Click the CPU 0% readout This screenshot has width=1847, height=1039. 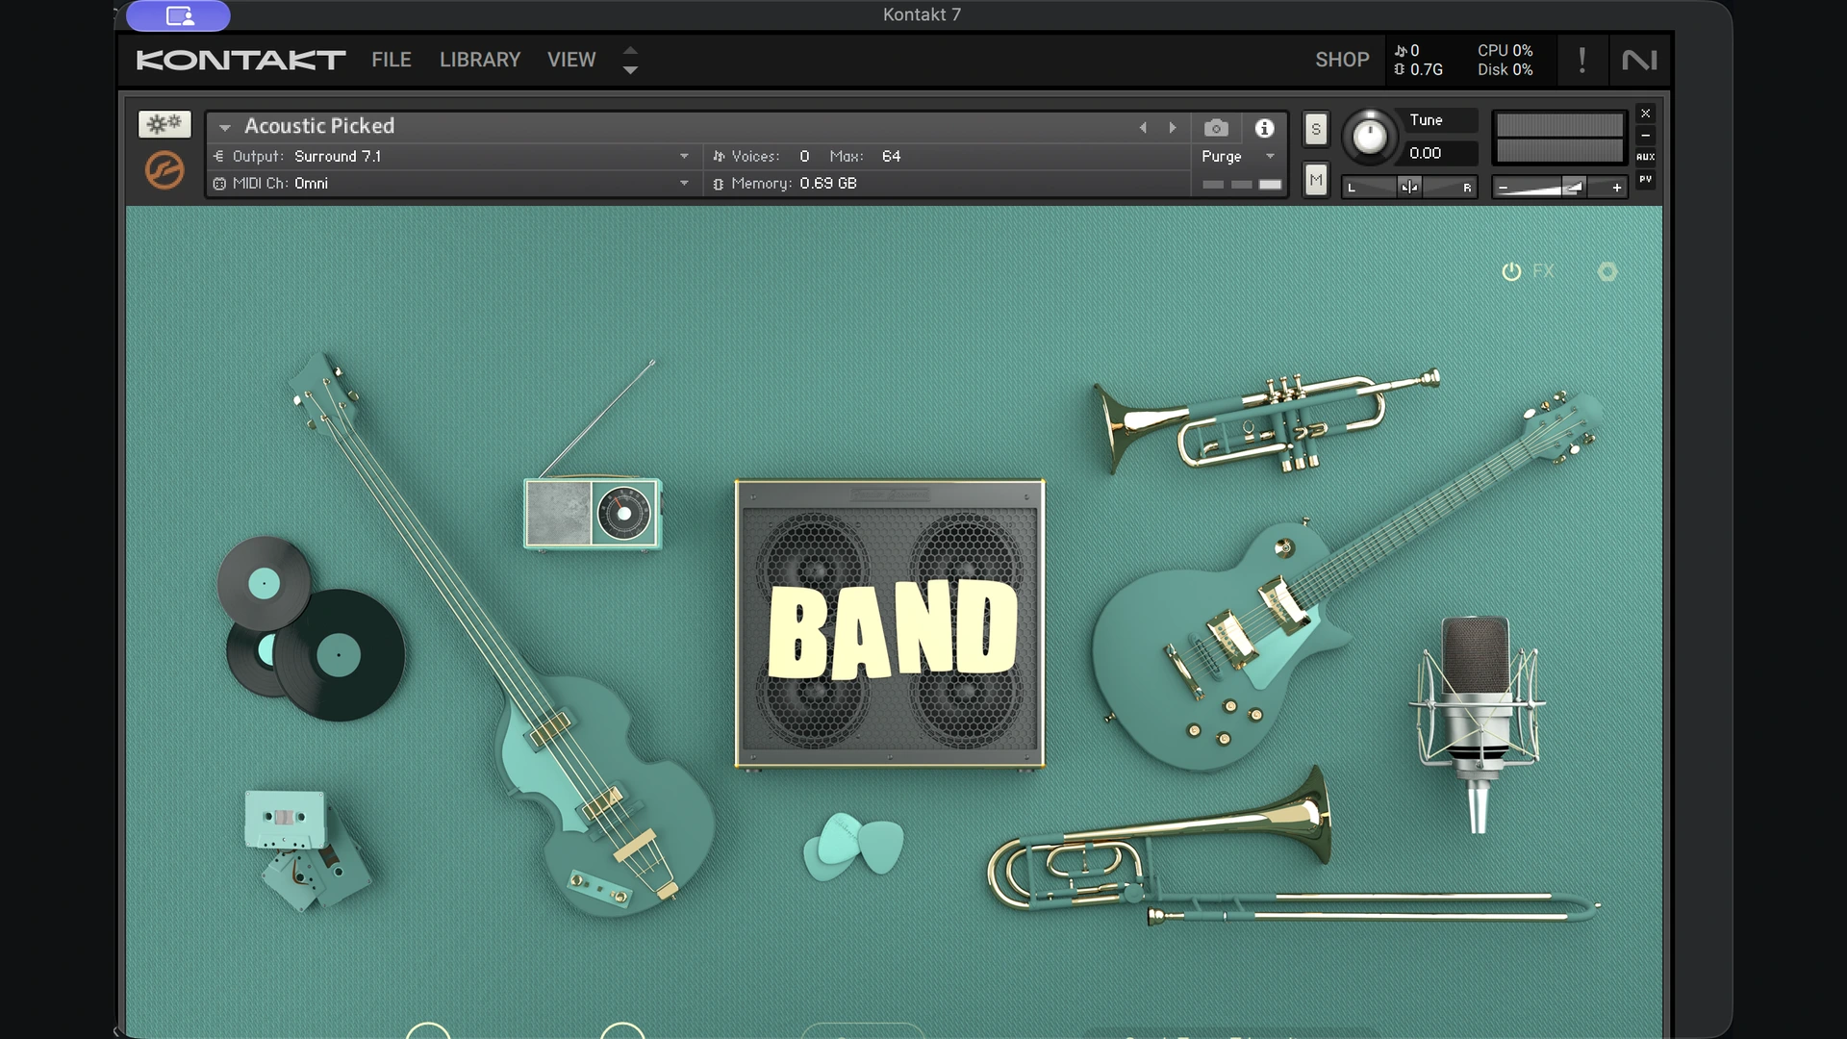(1505, 50)
